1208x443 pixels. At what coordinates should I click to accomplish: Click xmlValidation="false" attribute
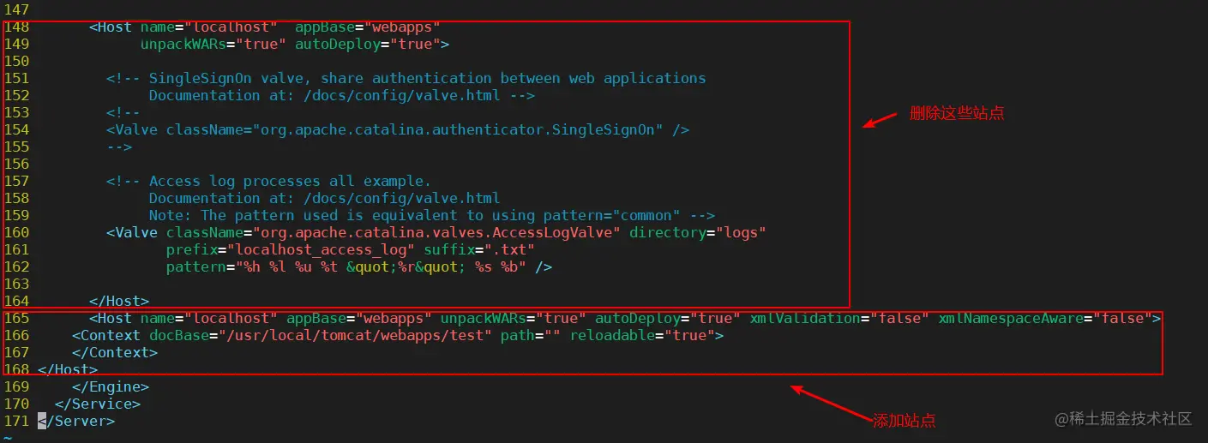839,318
